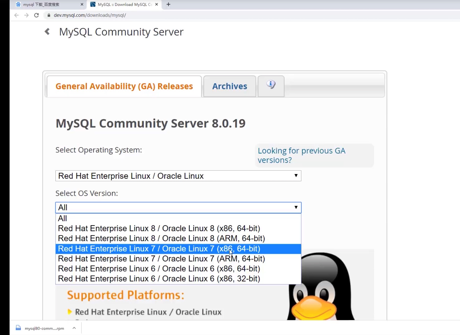This screenshot has width=460, height=335.
Task: Expand the downloaded rpm file options chevron
Action: tap(74, 328)
